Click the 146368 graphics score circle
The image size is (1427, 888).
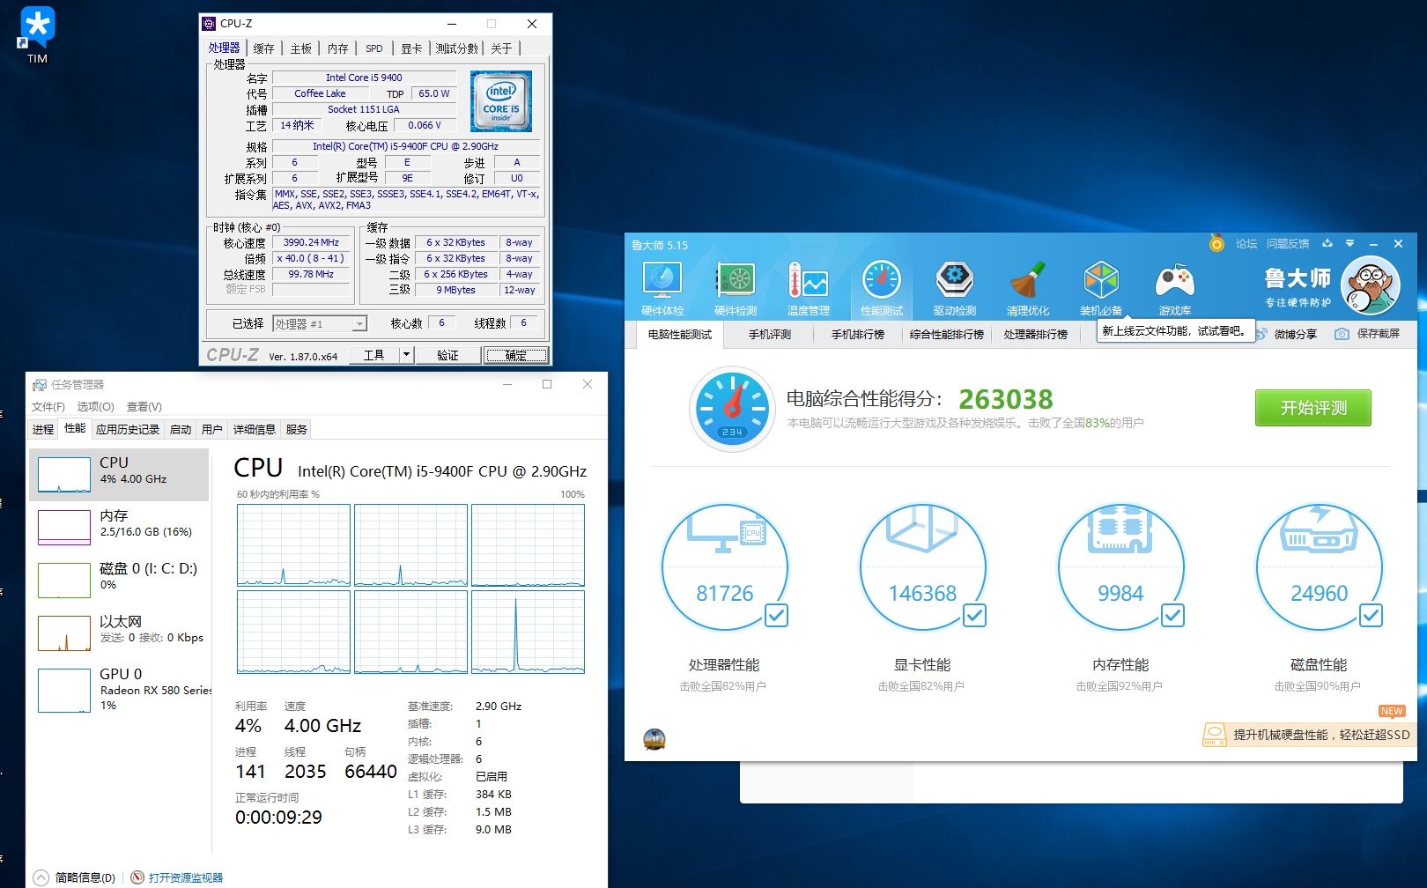pos(923,567)
